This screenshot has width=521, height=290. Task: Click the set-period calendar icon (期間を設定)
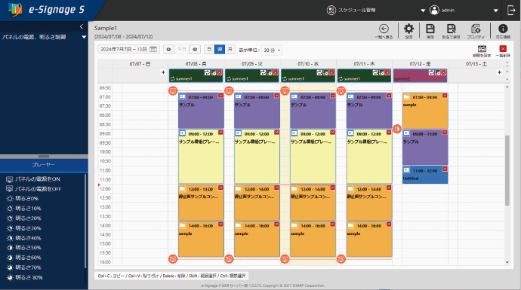click(482, 49)
